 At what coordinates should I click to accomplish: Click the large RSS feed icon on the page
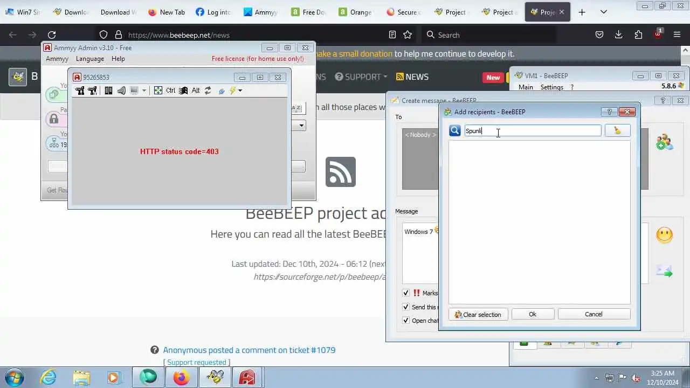click(341, 172)
